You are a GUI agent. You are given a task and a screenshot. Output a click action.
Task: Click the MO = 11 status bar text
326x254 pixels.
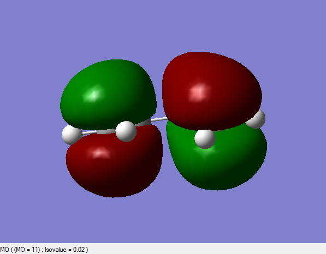tap(27, 250)
